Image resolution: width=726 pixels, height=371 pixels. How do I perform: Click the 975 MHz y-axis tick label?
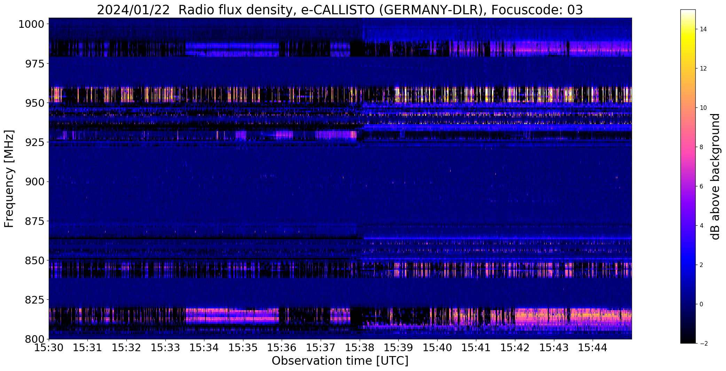pyautogui.click(x=35, y=64)
